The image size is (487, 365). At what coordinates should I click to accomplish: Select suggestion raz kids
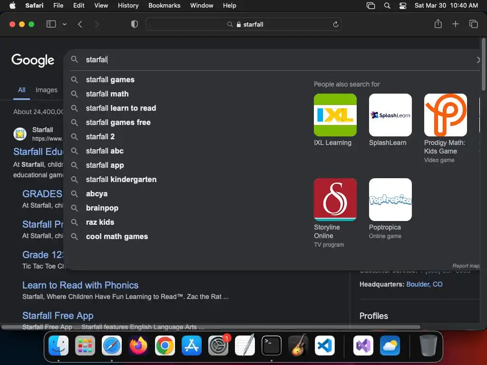pos(100,222)
